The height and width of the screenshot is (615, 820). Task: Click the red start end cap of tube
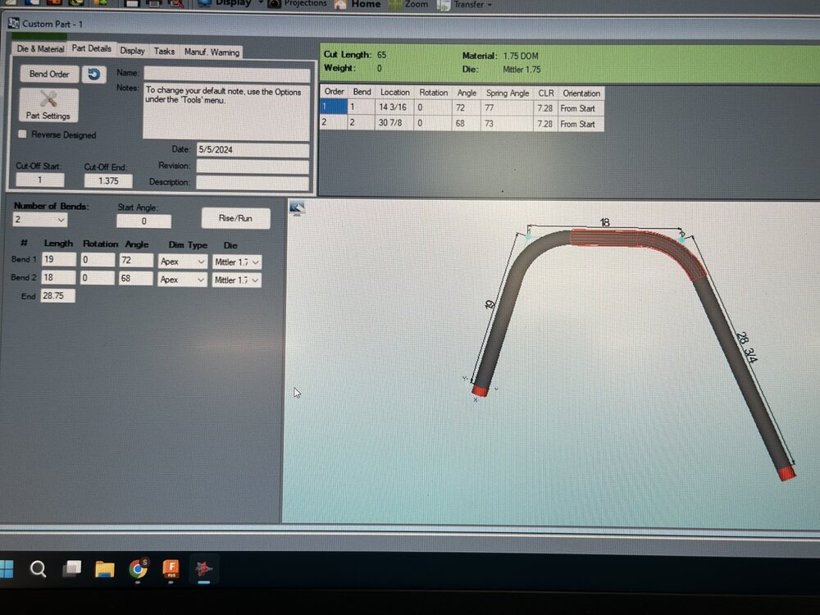pos(480,390)
